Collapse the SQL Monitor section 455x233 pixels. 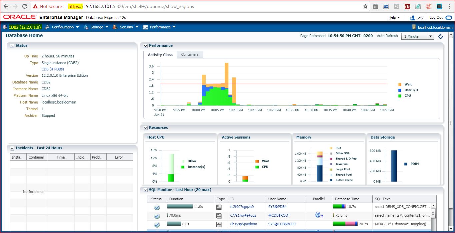pyautogui.click(x=145, y=190)
